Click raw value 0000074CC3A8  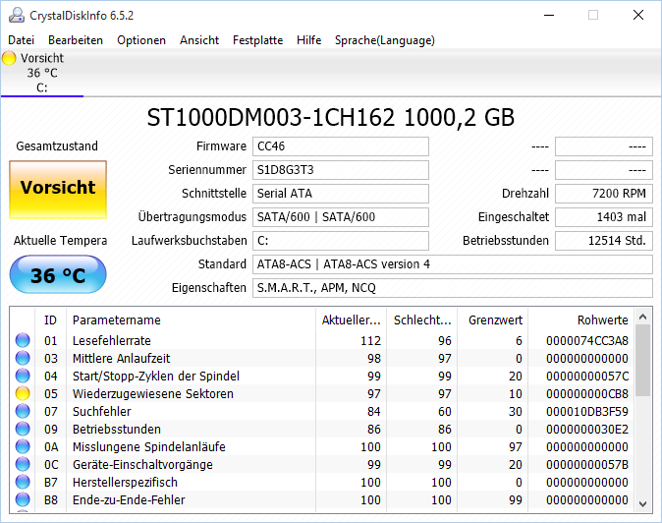pyautogui.click(x=587, y=340)
